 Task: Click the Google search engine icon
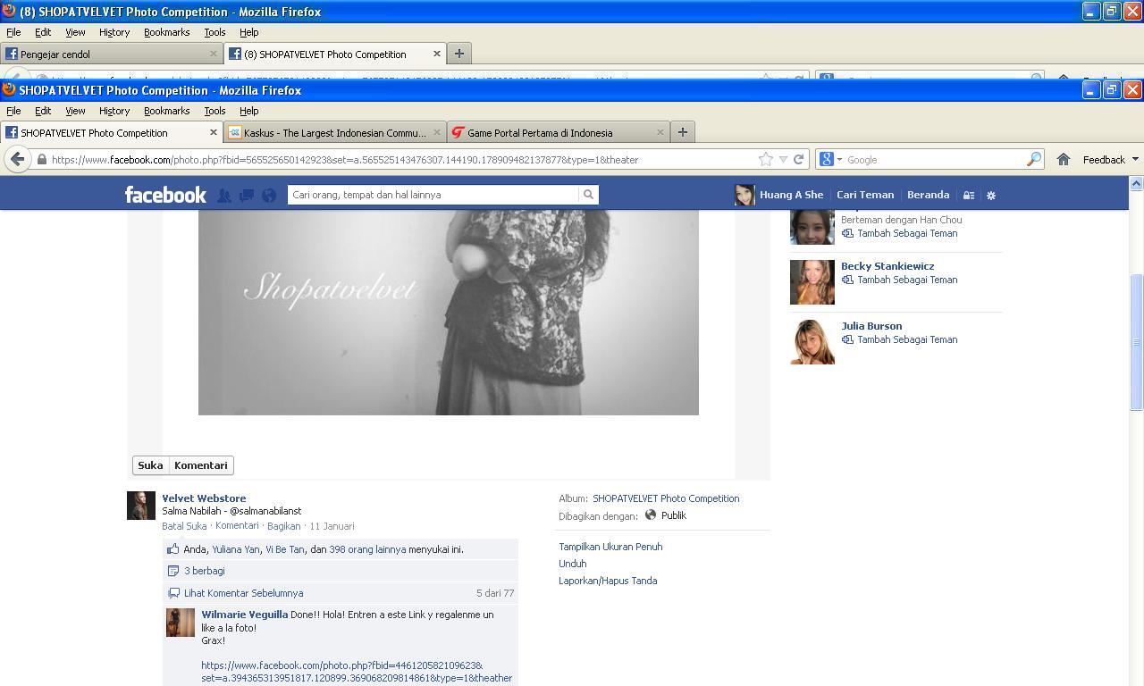pos(827,159)
